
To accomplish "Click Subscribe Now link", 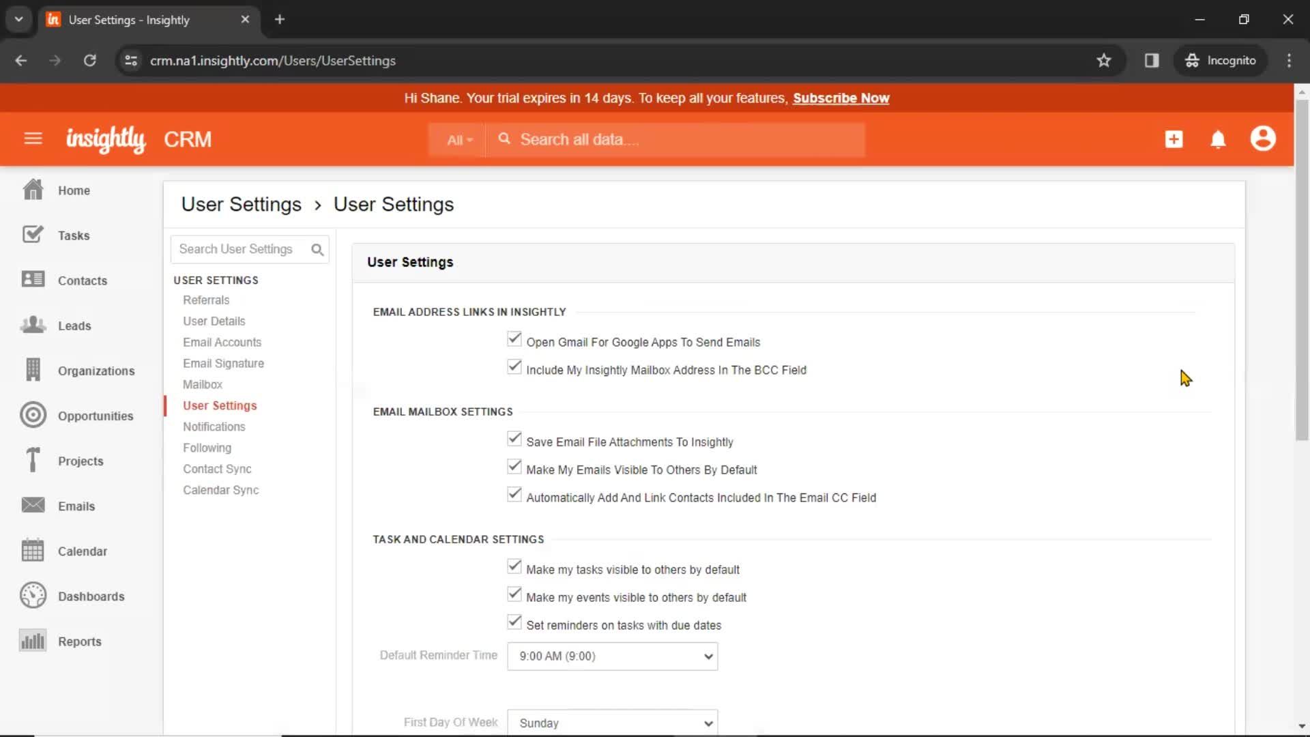I will pos(841,97).
